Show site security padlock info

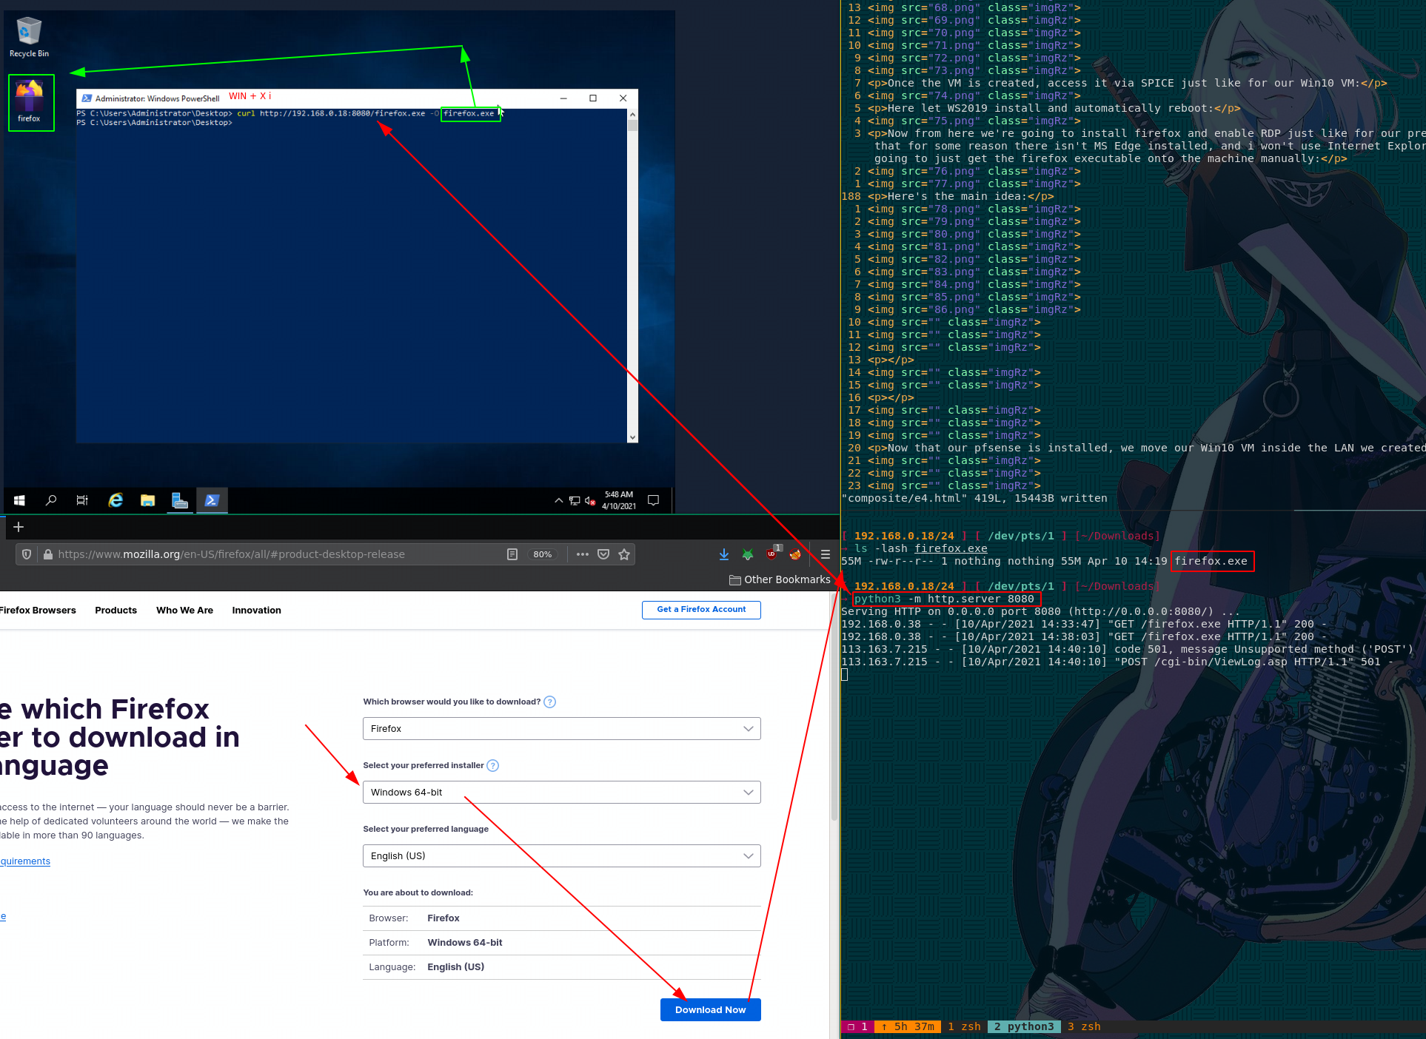[48, 554]
